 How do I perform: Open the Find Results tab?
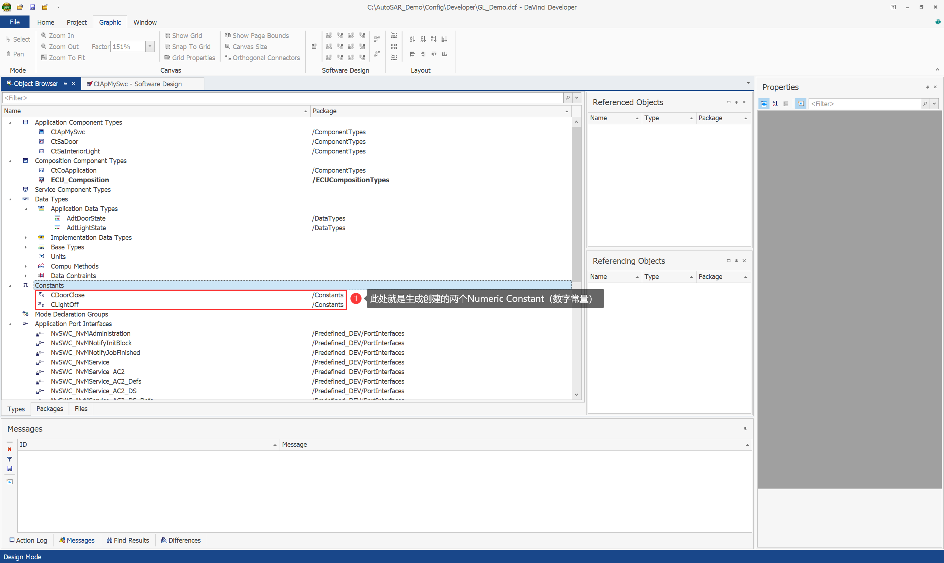[128, 540]
